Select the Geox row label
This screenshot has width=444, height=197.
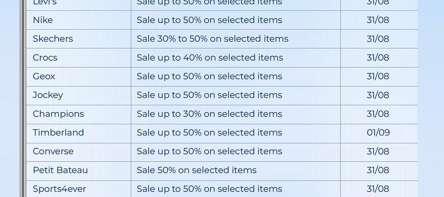click(x=44, y=76)
